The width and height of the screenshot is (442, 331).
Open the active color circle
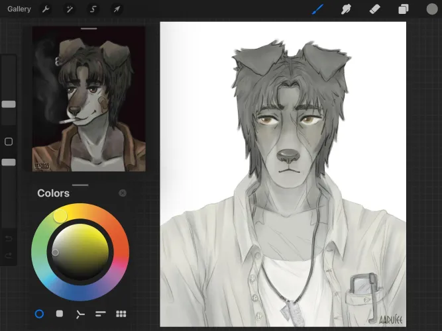pos(432,9)
